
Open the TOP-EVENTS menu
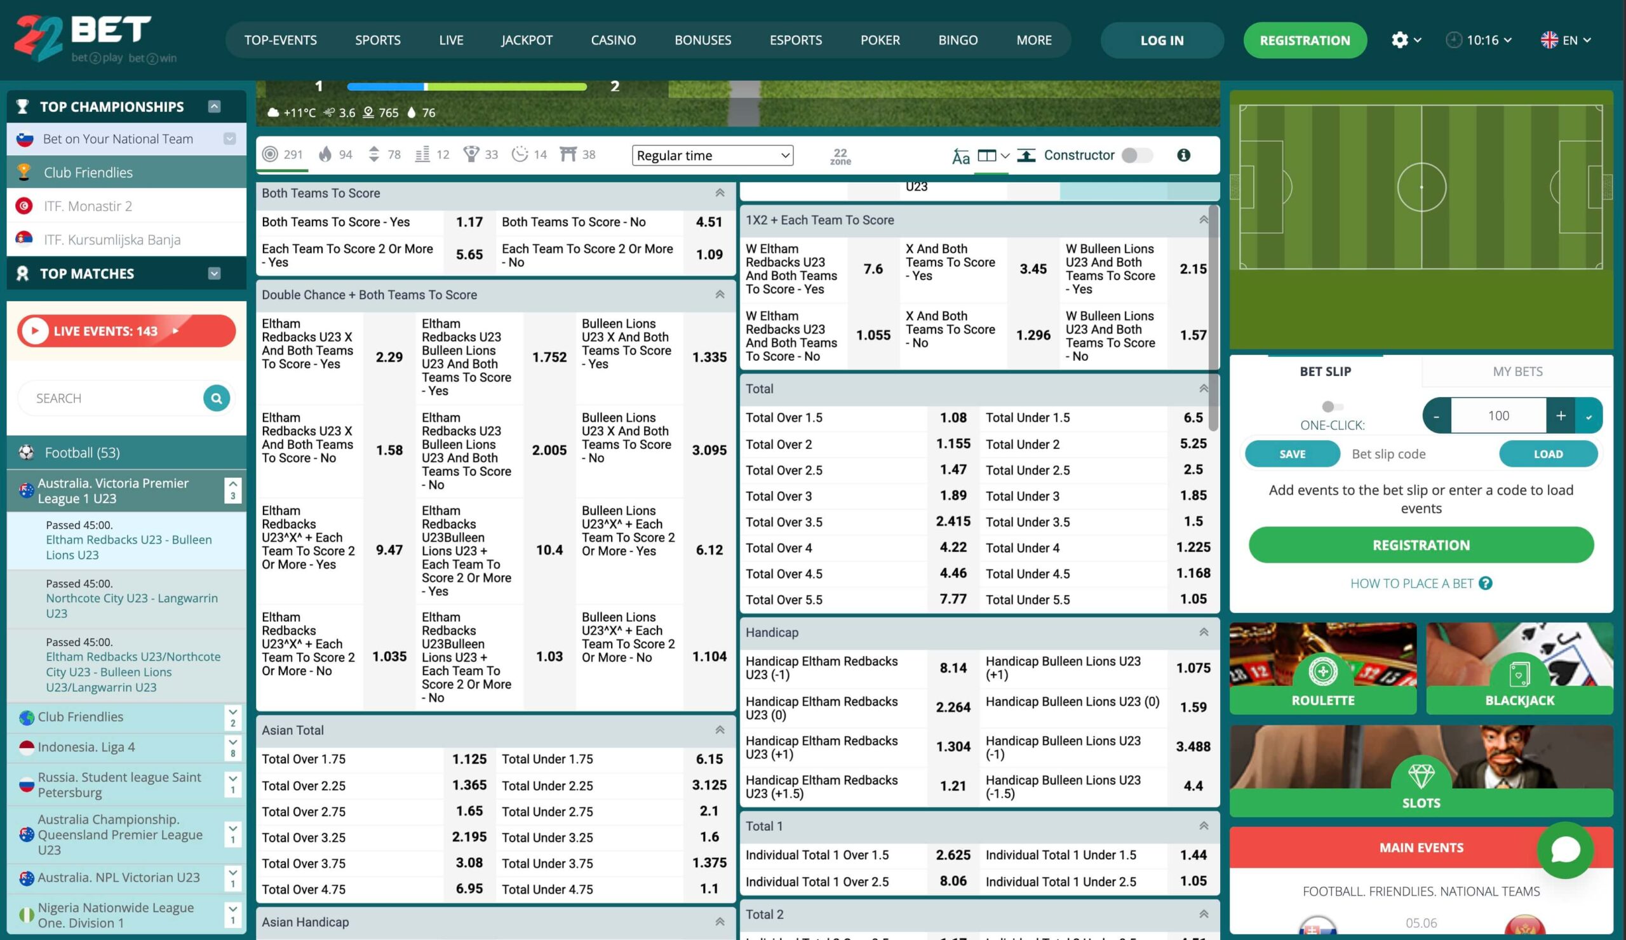(x=281, y=40)
